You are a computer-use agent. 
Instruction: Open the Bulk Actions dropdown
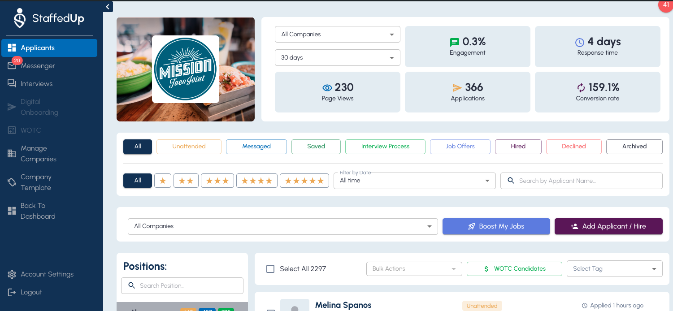pyautogui.click(x=414, y=268)
